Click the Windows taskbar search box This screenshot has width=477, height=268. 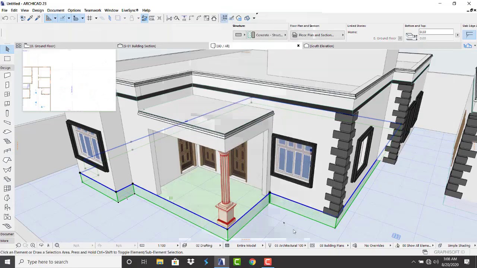(69, 262)
